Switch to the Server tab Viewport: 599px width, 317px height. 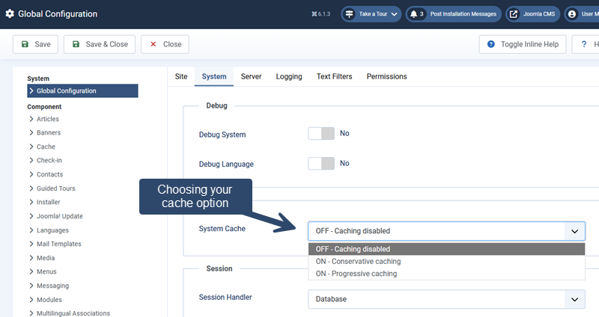point(251,76)
